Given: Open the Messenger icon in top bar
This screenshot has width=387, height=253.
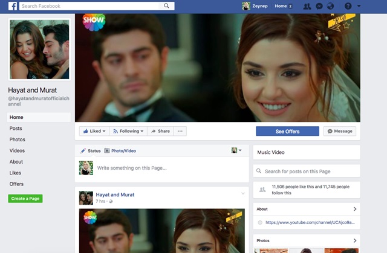Looking at the screenshot, I should [319, 6].
